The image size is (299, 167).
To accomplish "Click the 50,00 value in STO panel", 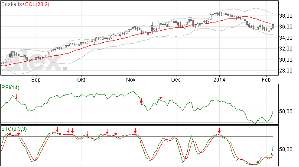I will click(x=286, y=149).
